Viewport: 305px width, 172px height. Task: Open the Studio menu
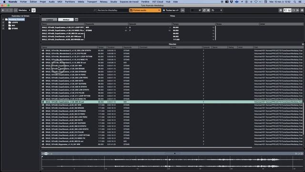click(x=113, y=2)
